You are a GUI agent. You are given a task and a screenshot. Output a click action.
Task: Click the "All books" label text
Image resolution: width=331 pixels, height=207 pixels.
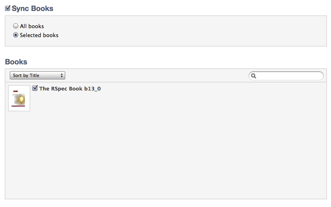pos(32,26)
